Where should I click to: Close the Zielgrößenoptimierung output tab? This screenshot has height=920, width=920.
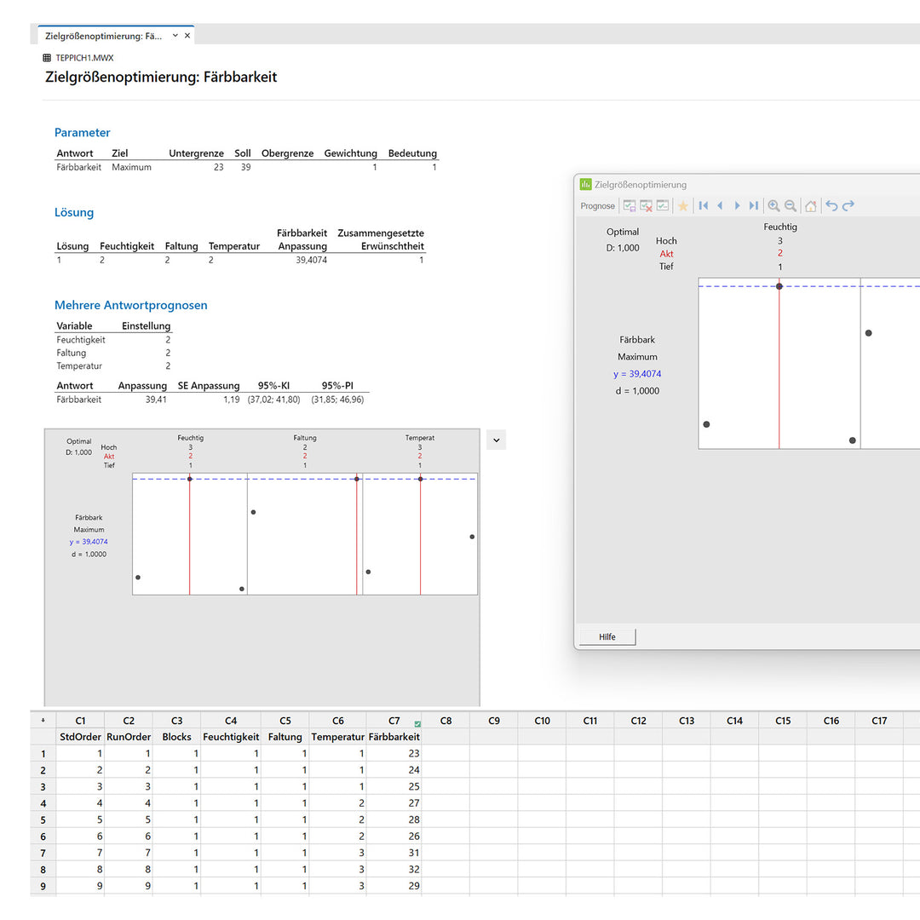coord(187,36)
